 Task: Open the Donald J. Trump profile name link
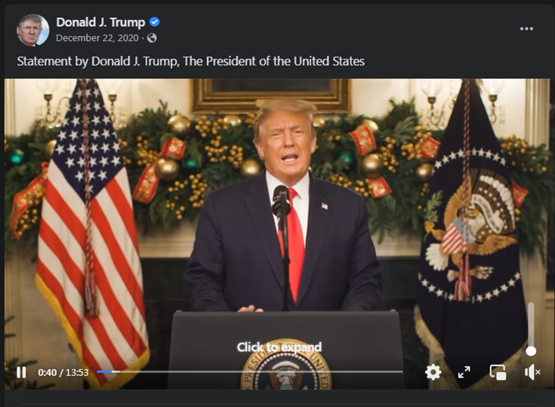(100, 22)
